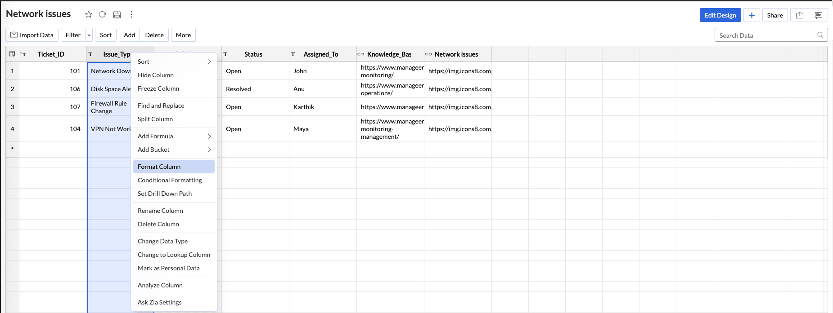Click the refresh icon beside the title

(x=103, y=14)
